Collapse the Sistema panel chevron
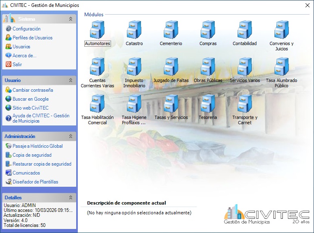314x233 pixels. click(70, 19)
